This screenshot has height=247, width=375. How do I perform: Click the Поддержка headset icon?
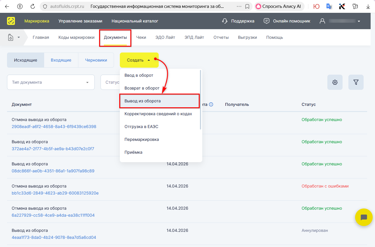click(225, 21)
